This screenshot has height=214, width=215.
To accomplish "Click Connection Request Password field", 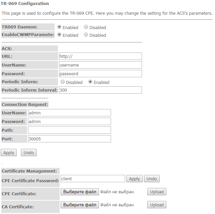I will pos(69,121).
